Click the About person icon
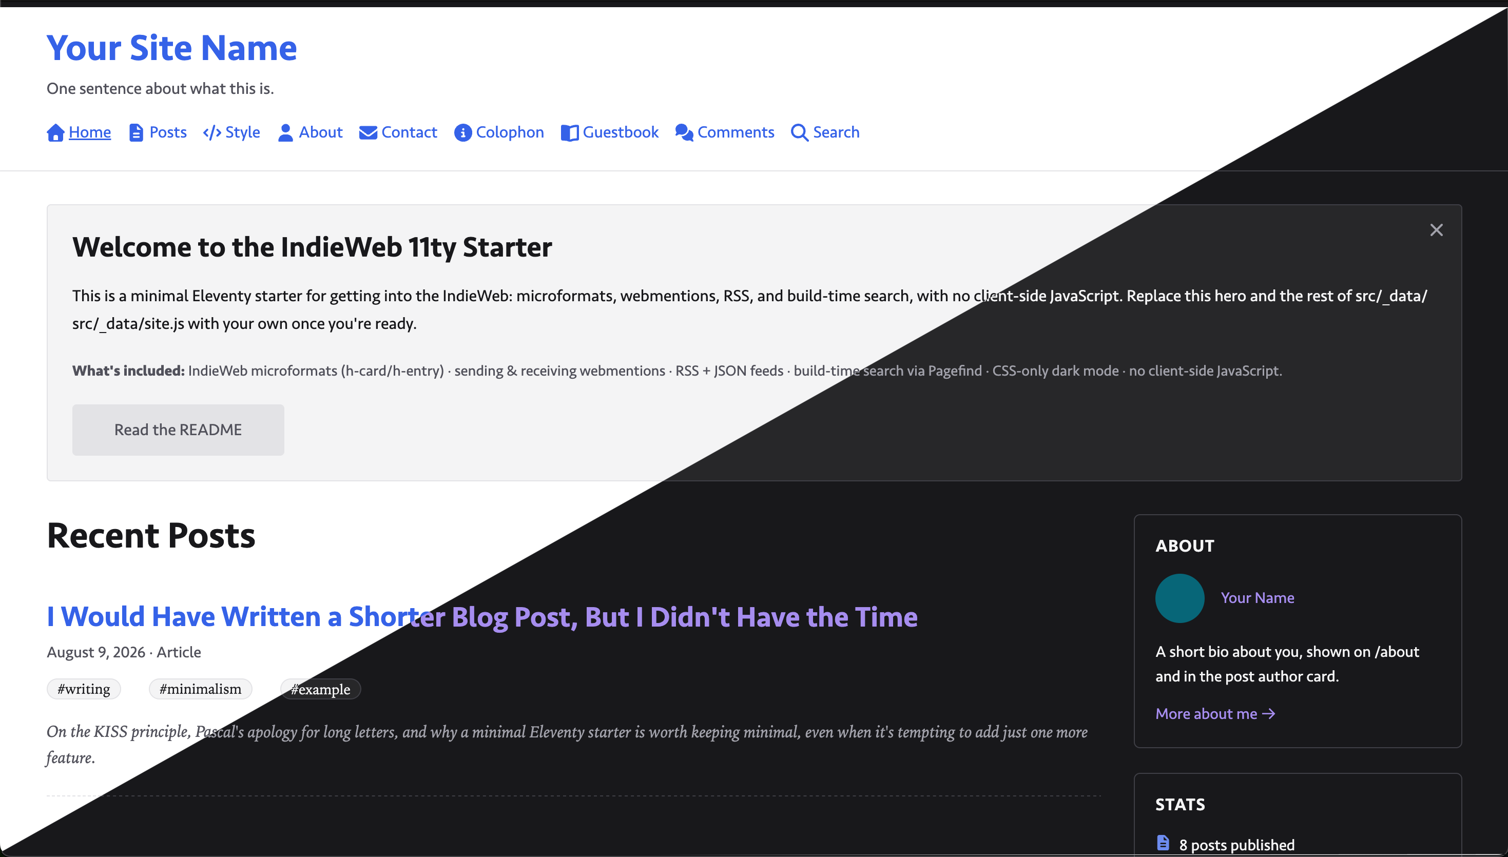The width and height of the screenshot is (1508, 857). [285, 132]
